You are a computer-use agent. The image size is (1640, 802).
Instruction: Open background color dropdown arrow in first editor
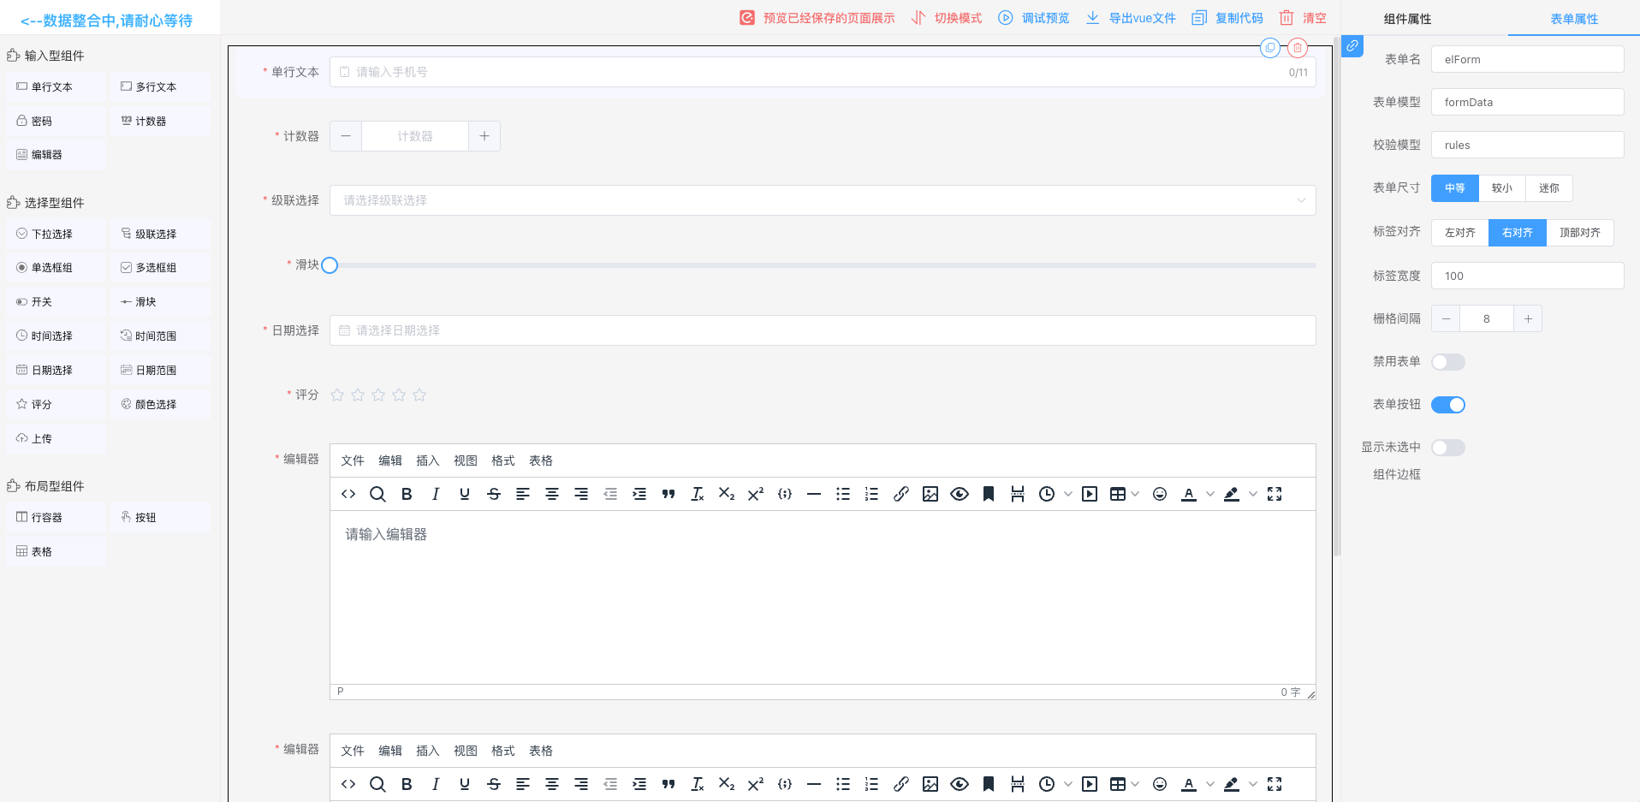tap(1253, 494)
